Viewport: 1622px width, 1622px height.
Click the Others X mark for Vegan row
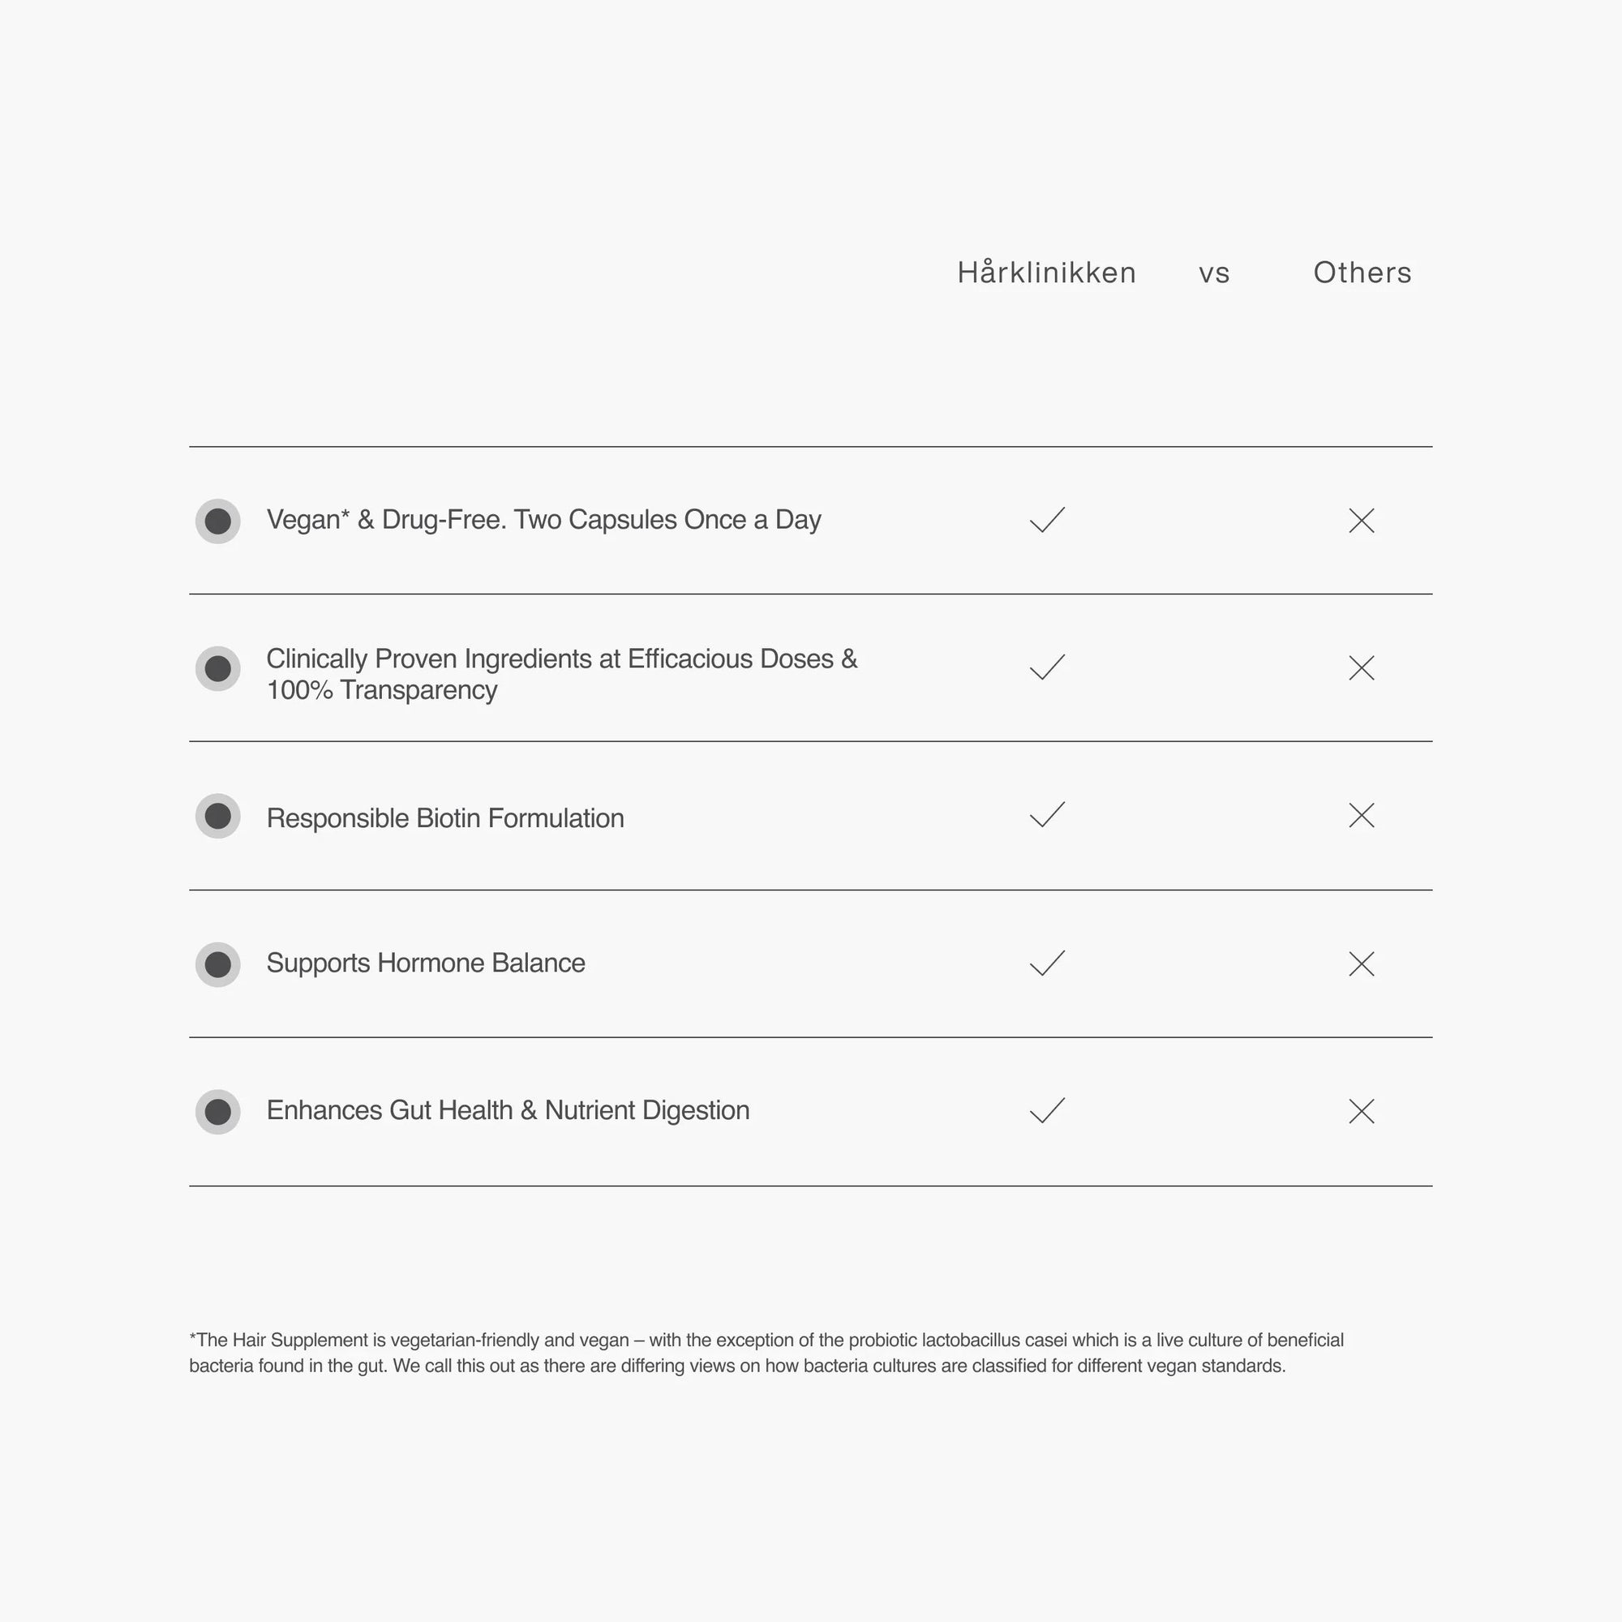1362,521
